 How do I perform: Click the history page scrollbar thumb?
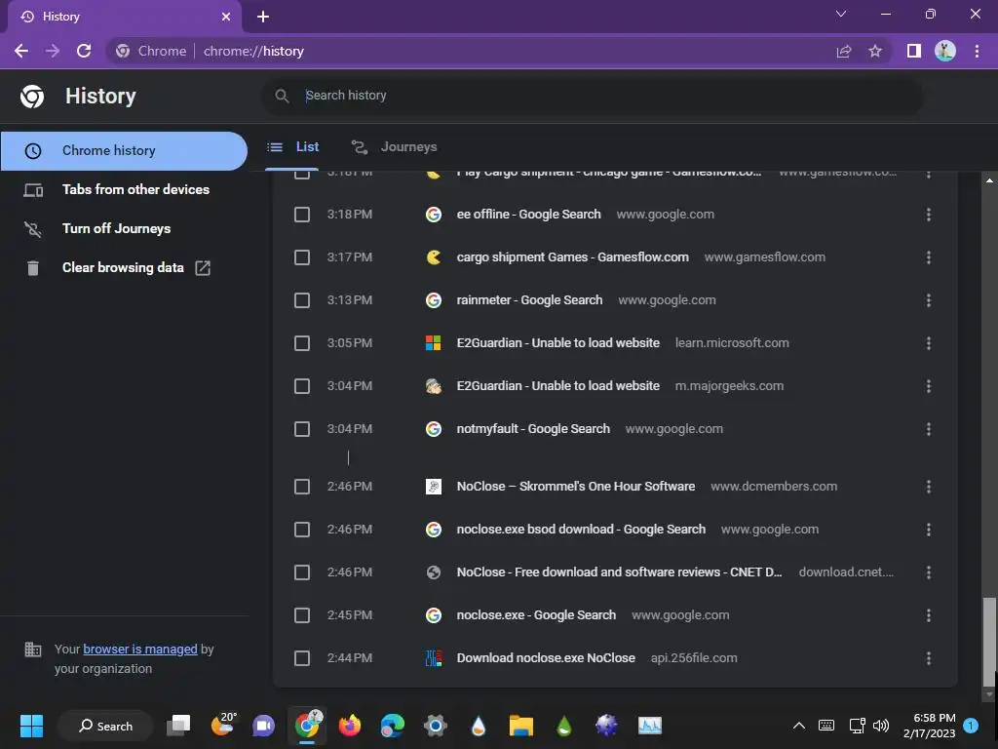[x=989, y=642]
